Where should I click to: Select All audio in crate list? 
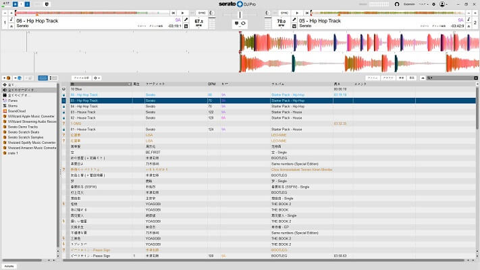pos(29,90)
